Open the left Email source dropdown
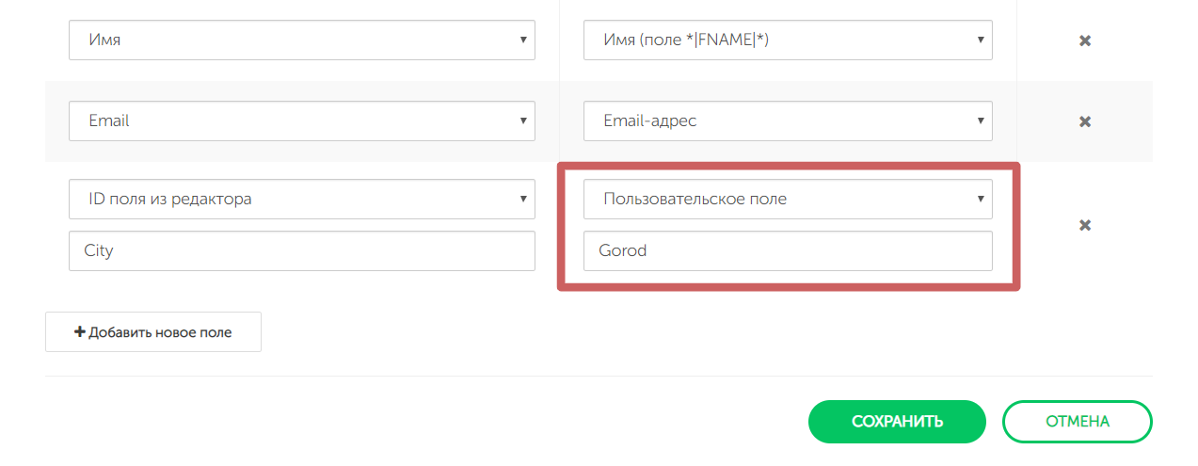 pos(301,121)
